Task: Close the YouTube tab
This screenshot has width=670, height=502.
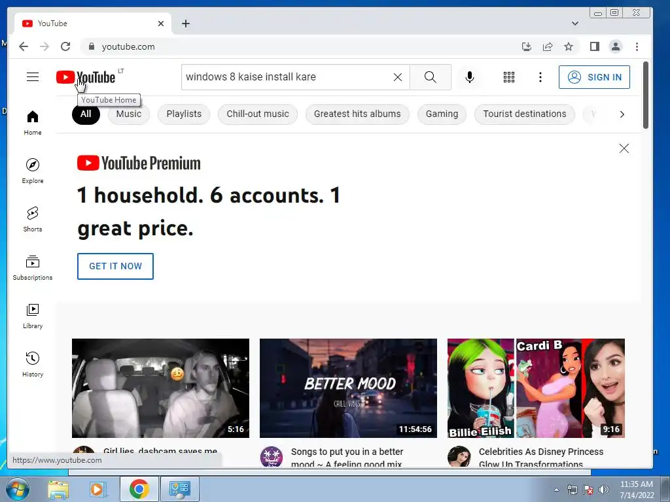Action: click(161, 24)
